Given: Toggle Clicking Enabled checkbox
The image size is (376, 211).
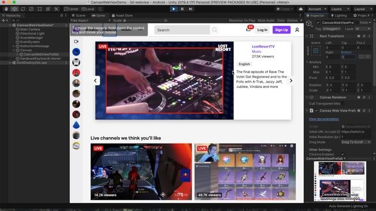Looking at the screenshot, I should [x=343, y=154].
